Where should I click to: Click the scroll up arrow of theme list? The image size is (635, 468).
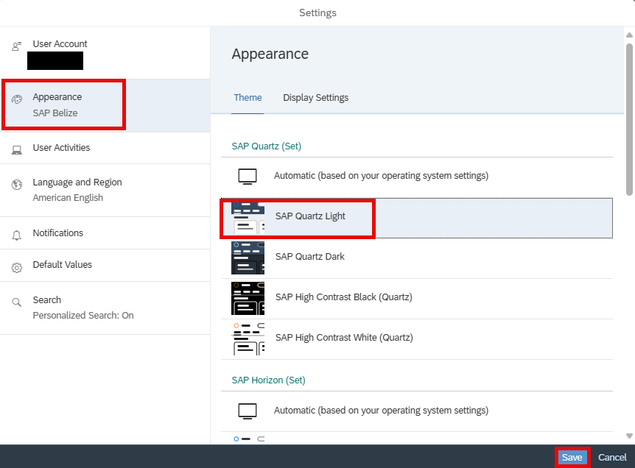pos(629,35)
